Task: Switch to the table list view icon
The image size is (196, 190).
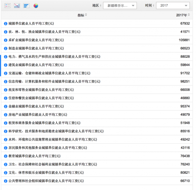Action: 8,6
